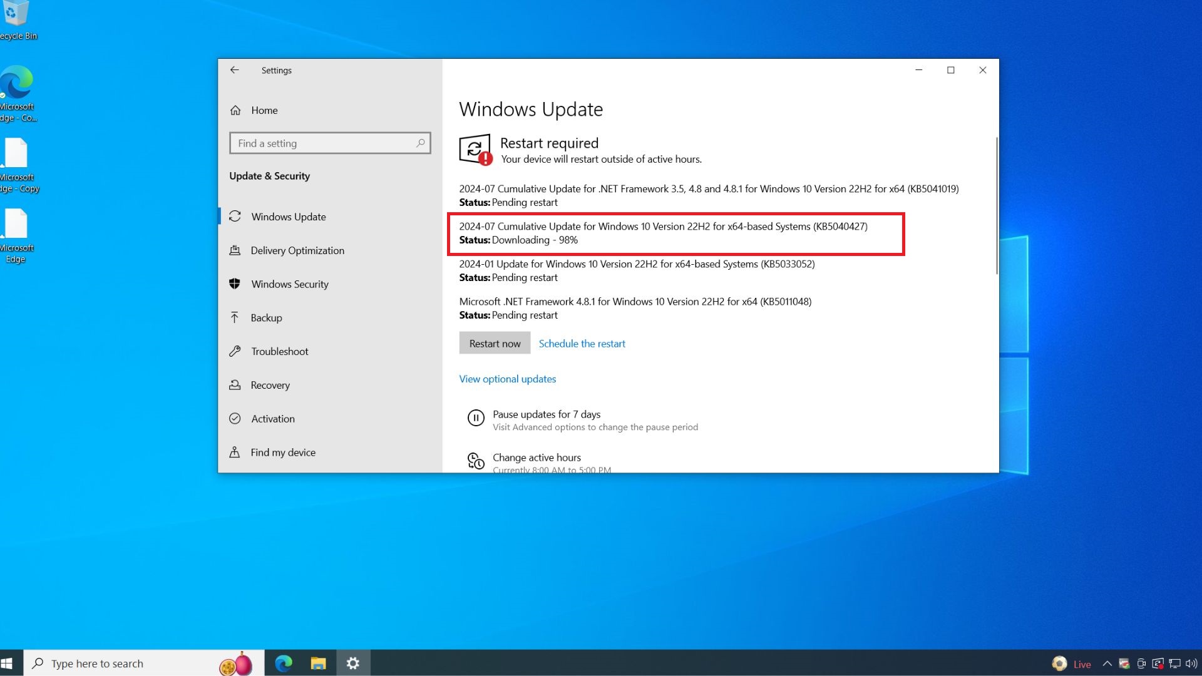Click the Windows Start button
Screen dimensions: 1202x676
pyautogui.click(x=8, y=663)
